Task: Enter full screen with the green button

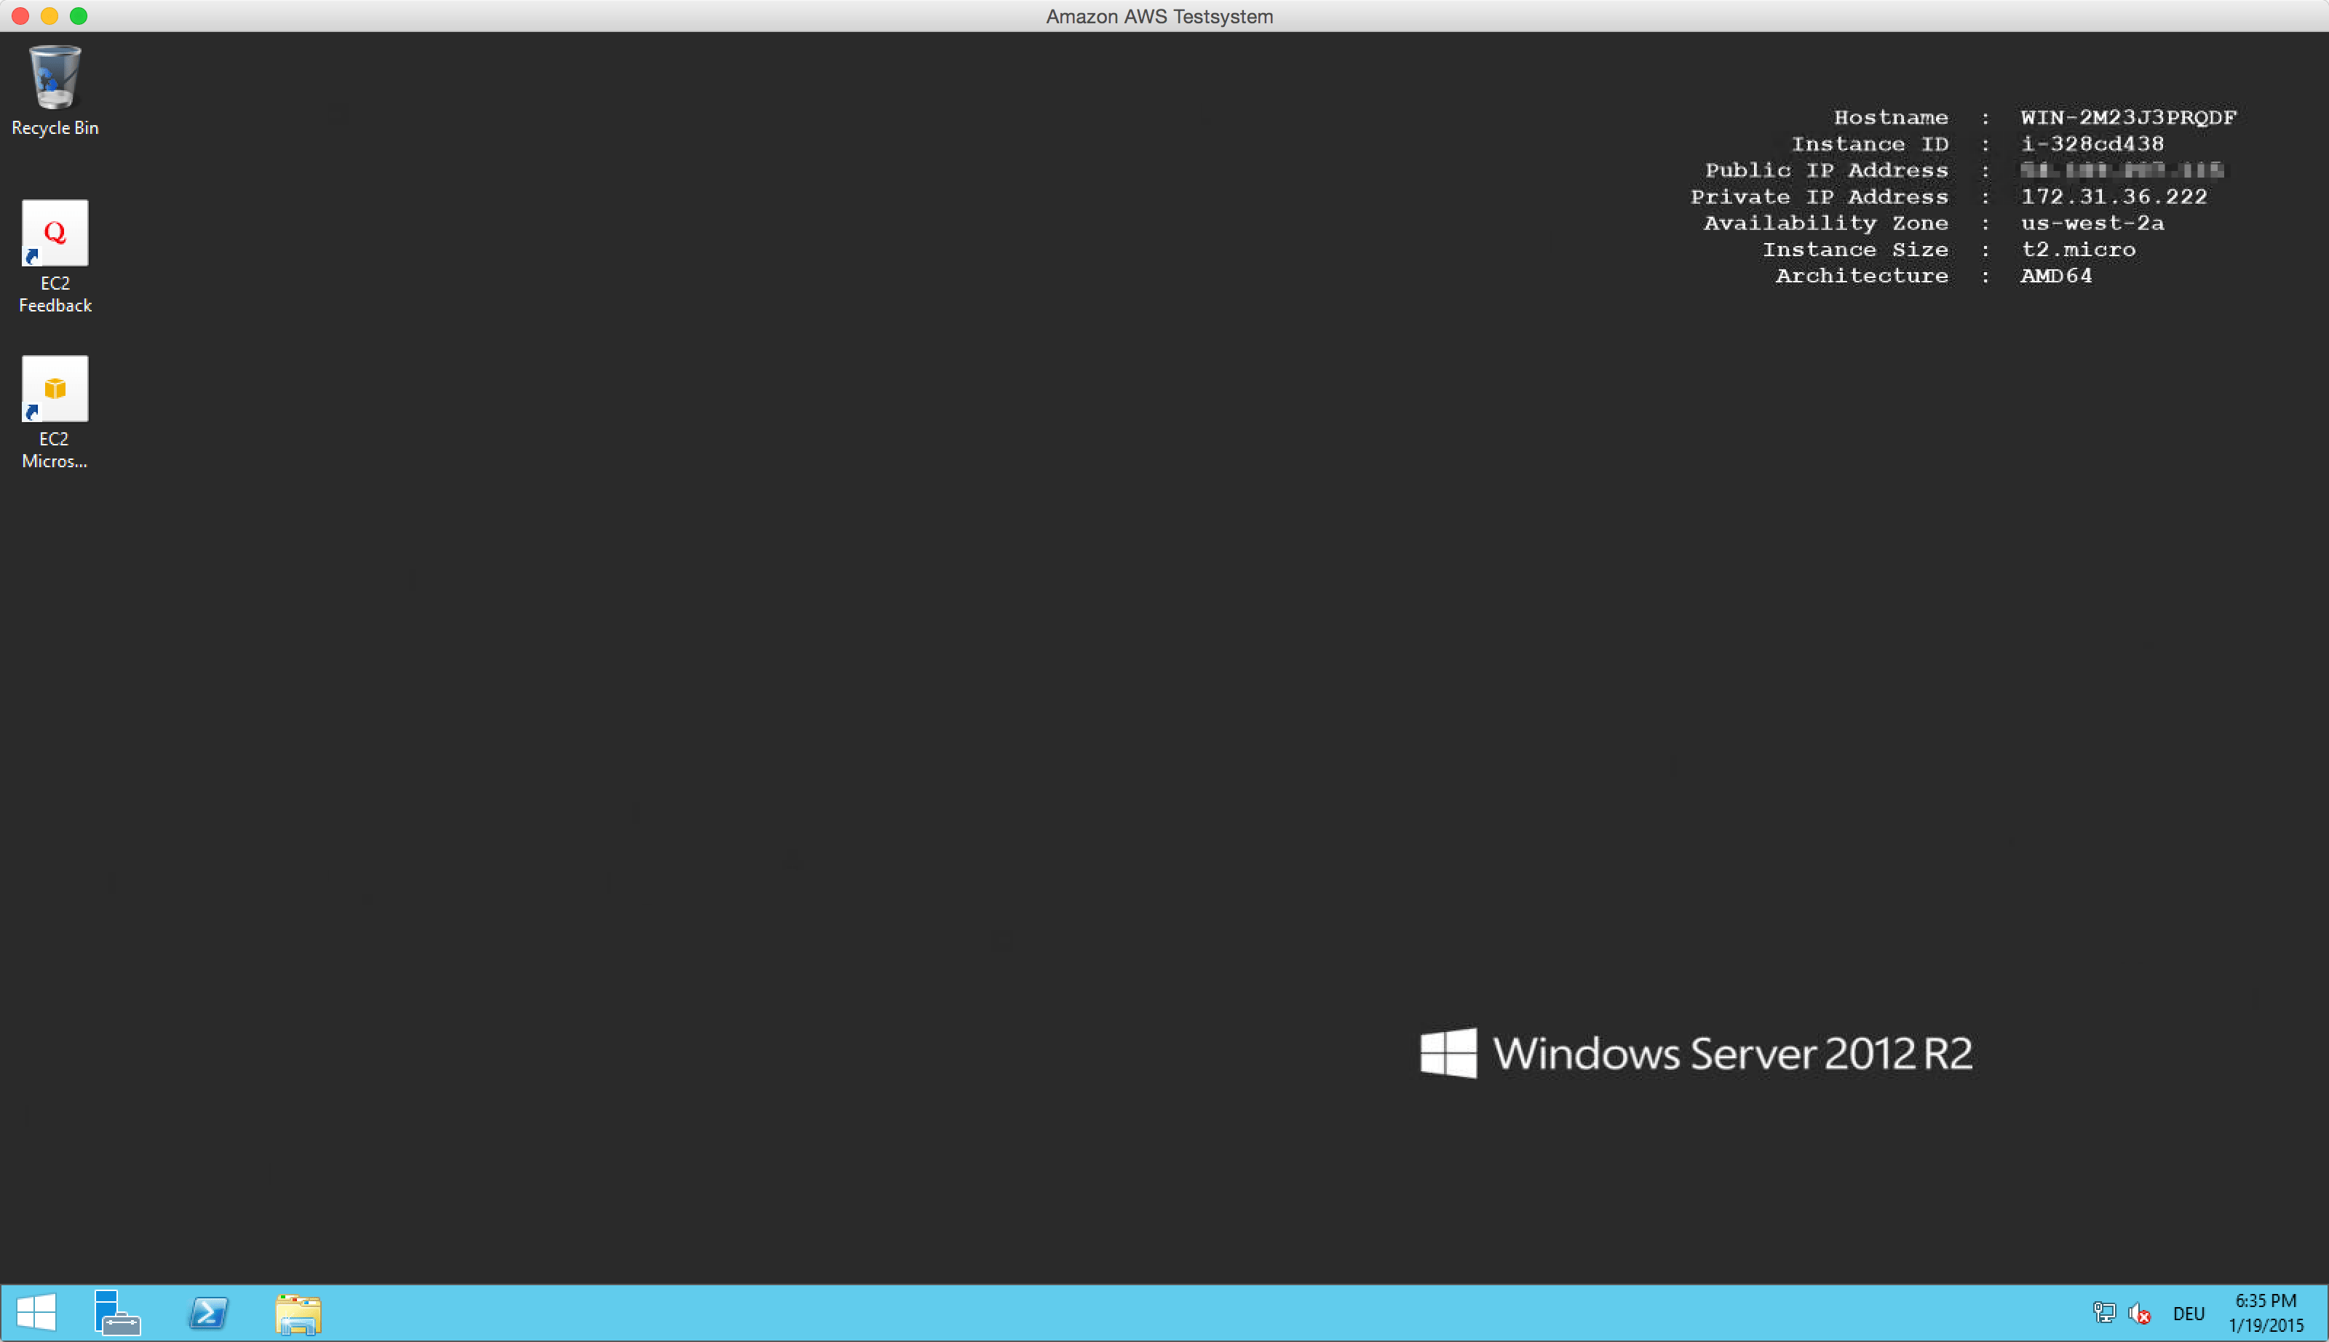Action: (79, 16)
